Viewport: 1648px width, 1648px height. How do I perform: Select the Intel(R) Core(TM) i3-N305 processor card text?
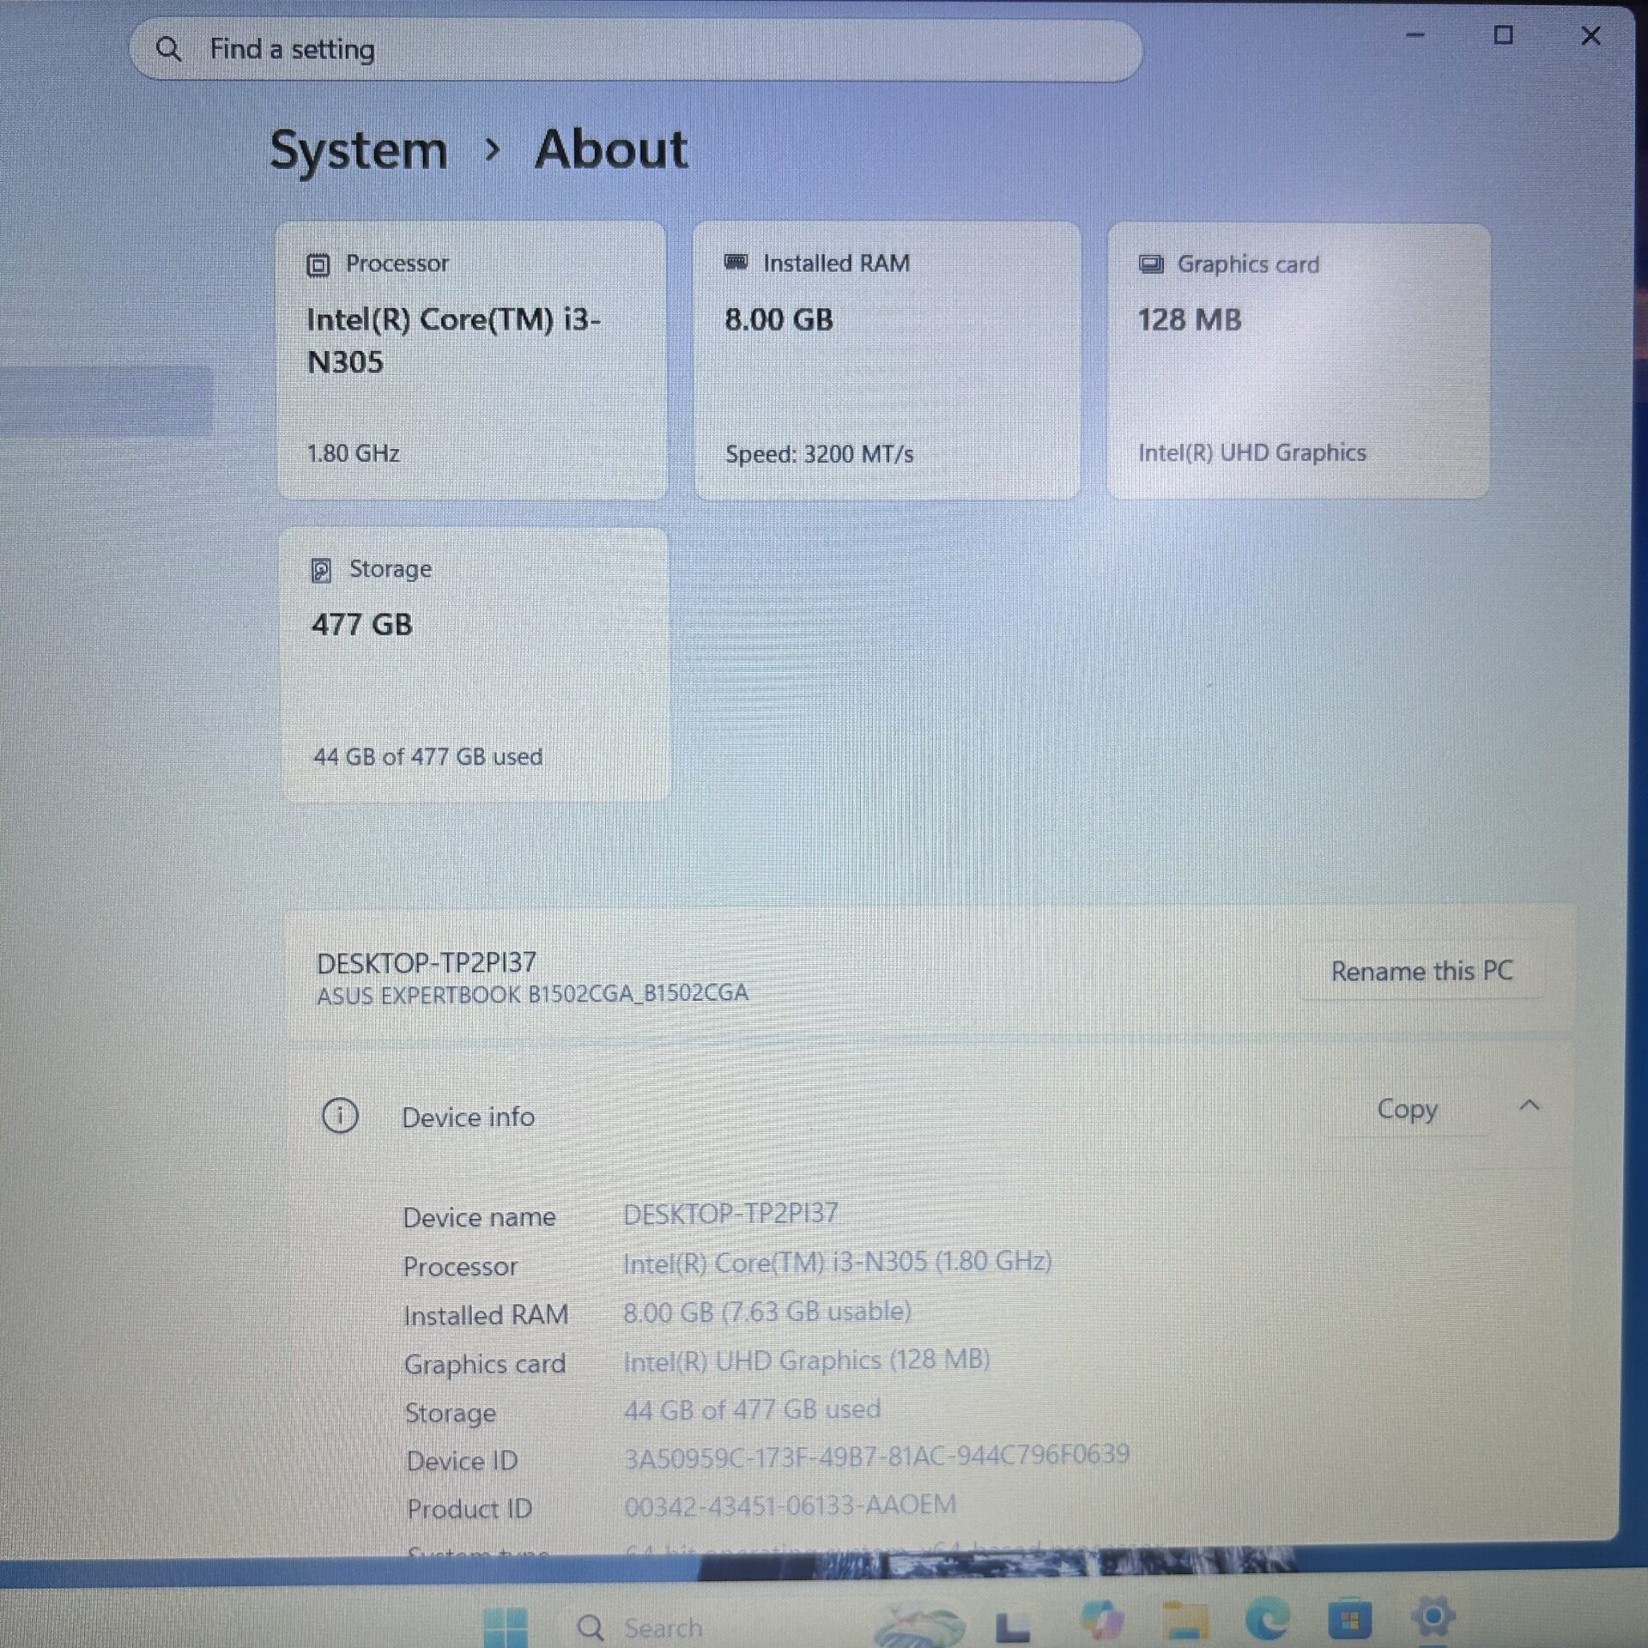pyautogui.click(x=453, y=341)
